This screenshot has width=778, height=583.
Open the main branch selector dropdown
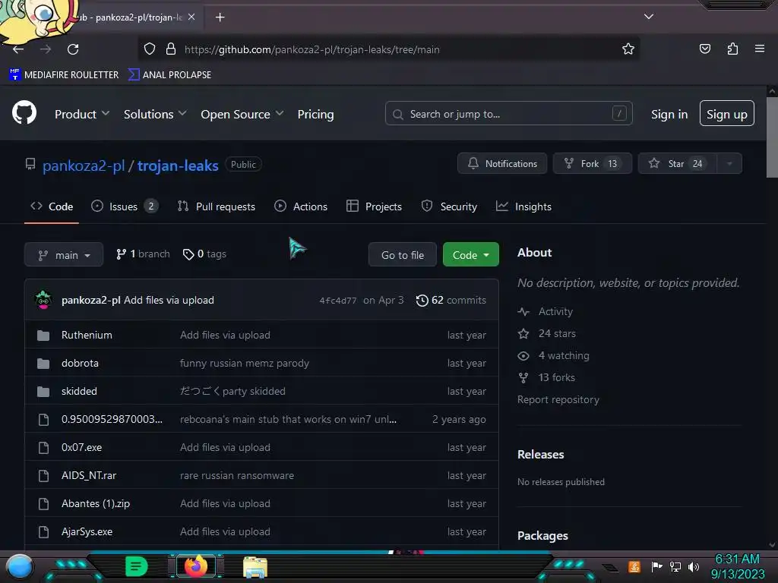pos(64,254)
